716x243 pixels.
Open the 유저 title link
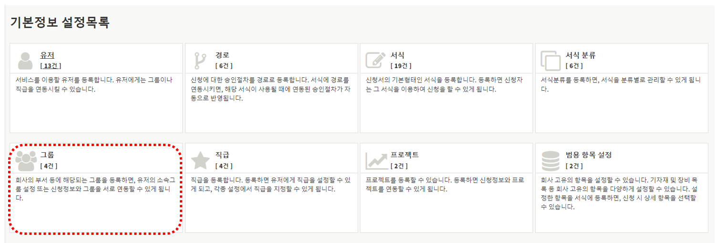pos(47,55)
